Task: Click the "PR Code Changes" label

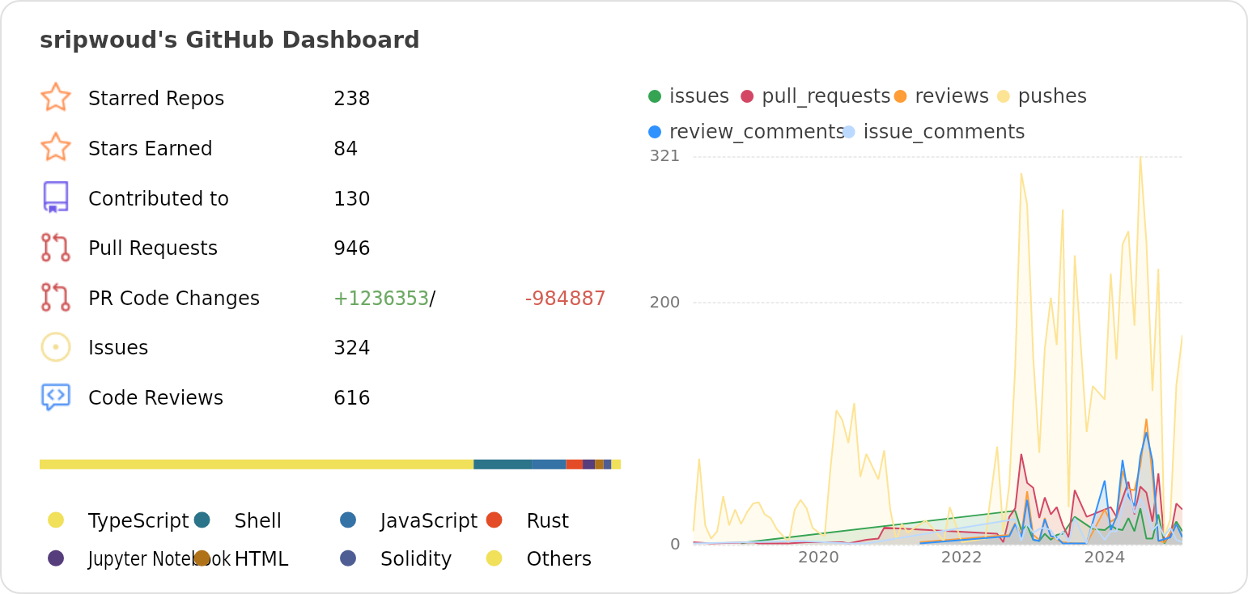Action: (x=174, y=299)
